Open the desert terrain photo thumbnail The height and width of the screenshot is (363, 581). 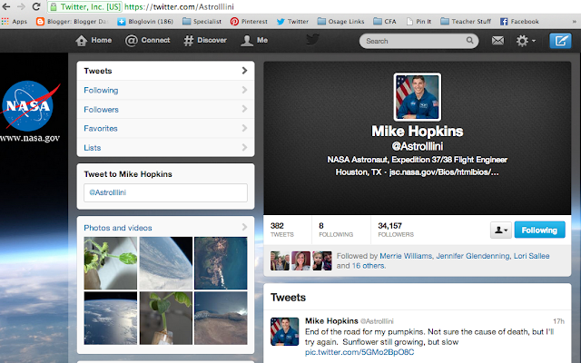tap(221, 319)
